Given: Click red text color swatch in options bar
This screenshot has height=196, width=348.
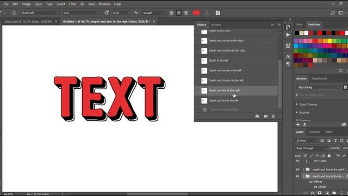Looking at the screenshot, I should [x=196, y=13].
